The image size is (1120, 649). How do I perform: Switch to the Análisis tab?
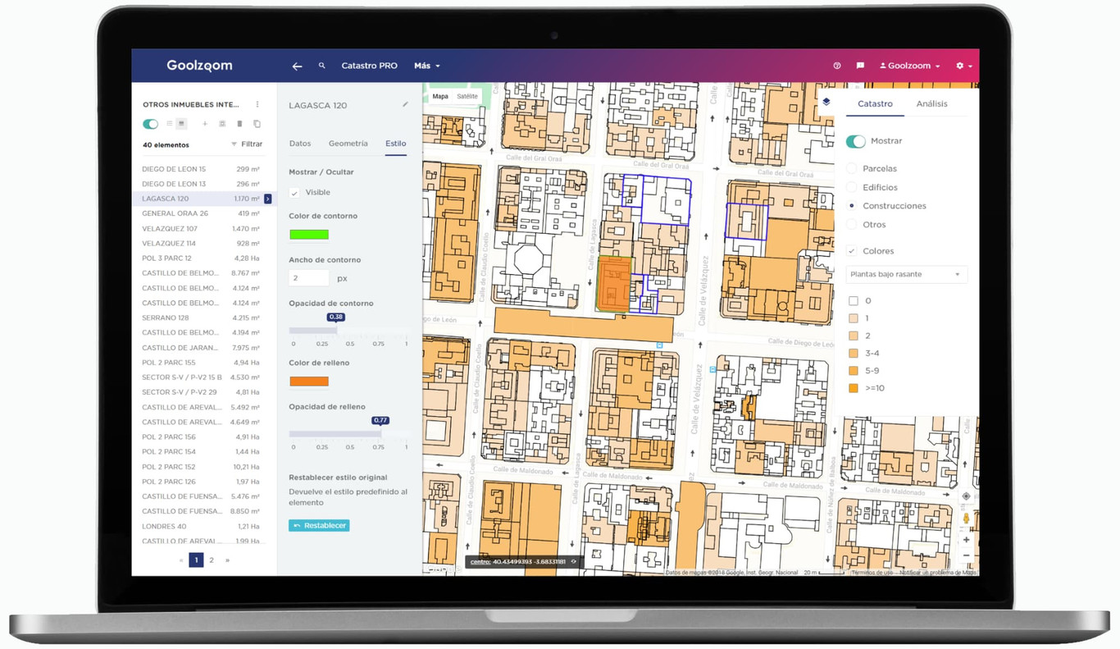click(x=931, y=104)
